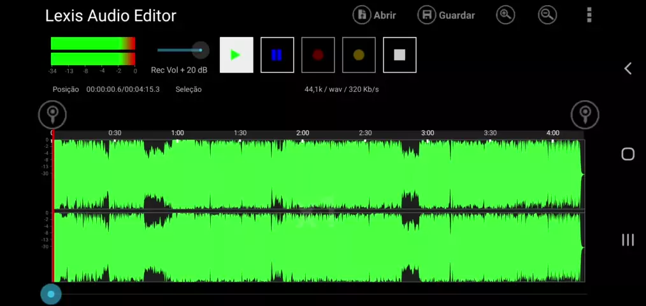Screen dimensions: 646x306
Task: Open Android recent apps
Action: click(x=628, y=240)
